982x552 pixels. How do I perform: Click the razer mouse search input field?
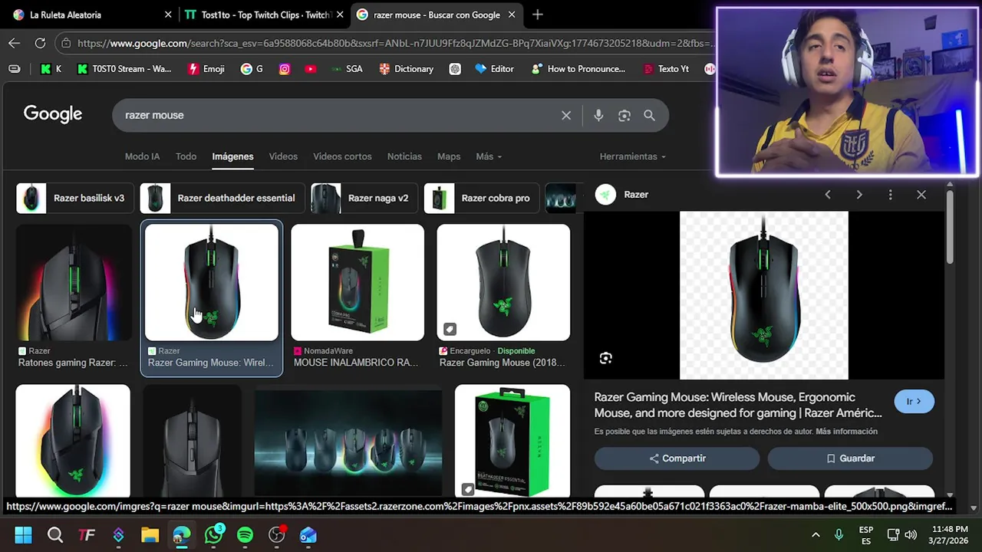coord(338,115)
